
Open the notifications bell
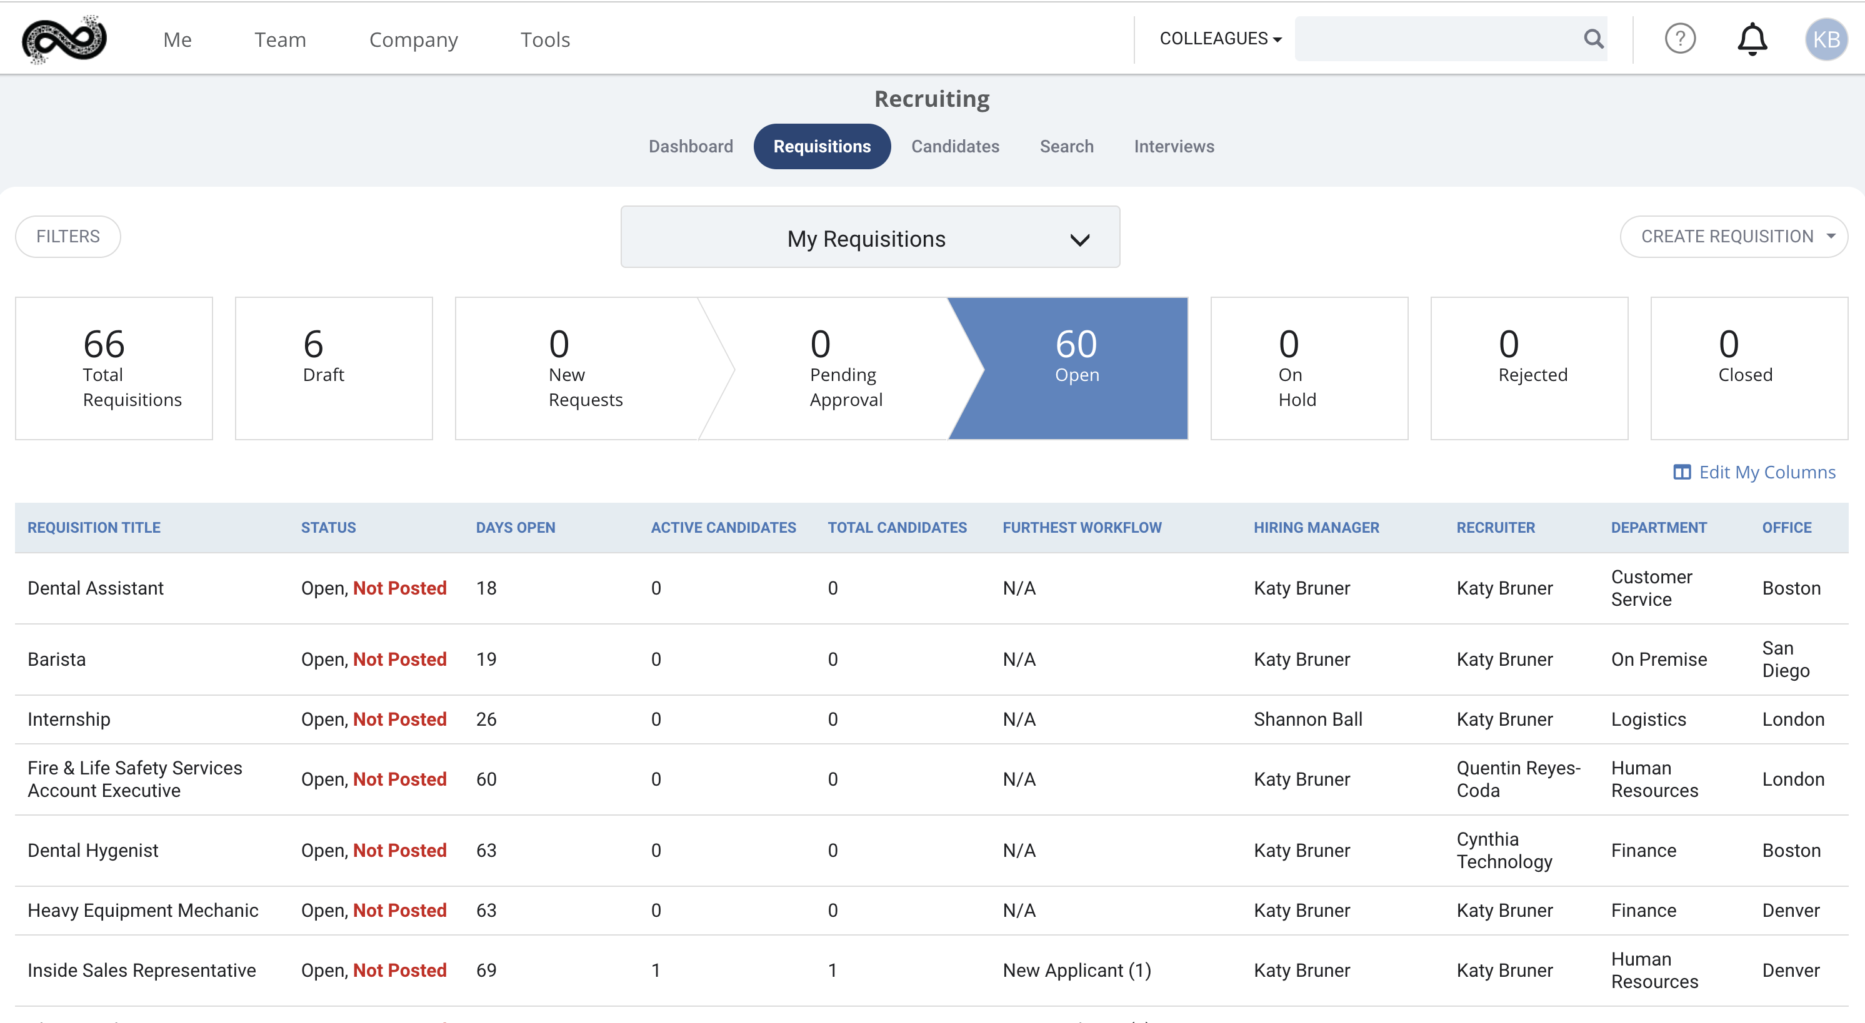tap(1752, 38)
